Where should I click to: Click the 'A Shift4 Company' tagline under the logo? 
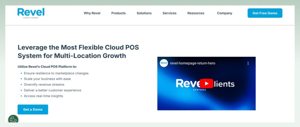click(31, 18)
